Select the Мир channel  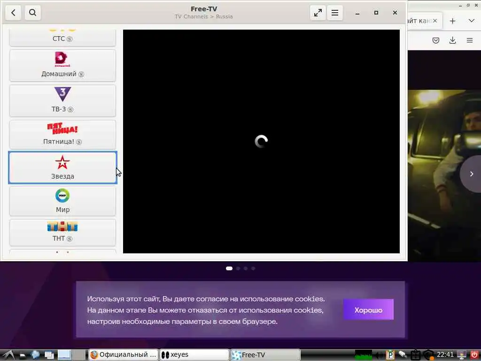[62, 201]
